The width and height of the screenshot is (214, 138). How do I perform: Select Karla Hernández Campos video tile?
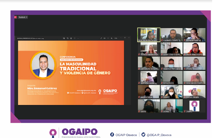(x=149, y=35)
